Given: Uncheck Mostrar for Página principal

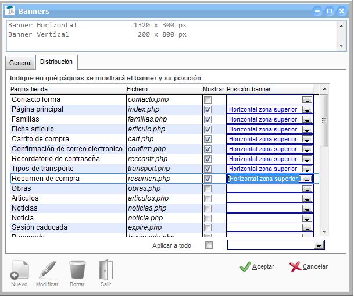Looking at the screenshot, I should (208, 109).
